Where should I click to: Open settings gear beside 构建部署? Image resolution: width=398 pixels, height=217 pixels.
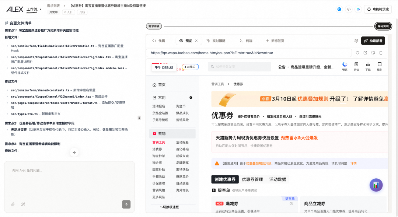click(356, 40)
